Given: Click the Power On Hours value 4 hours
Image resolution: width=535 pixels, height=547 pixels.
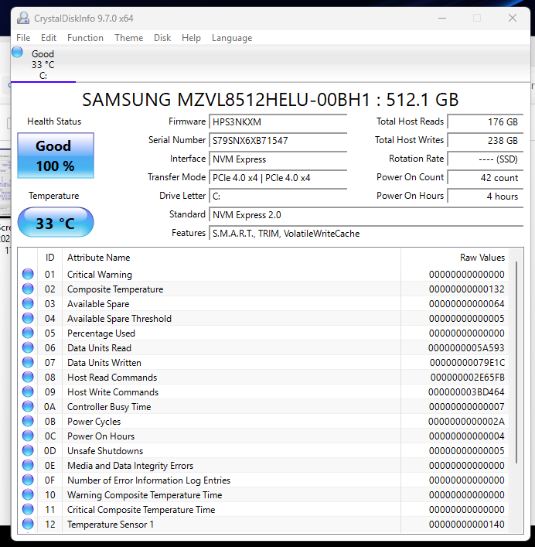Looking at the screenshot, I should [486, 196].
